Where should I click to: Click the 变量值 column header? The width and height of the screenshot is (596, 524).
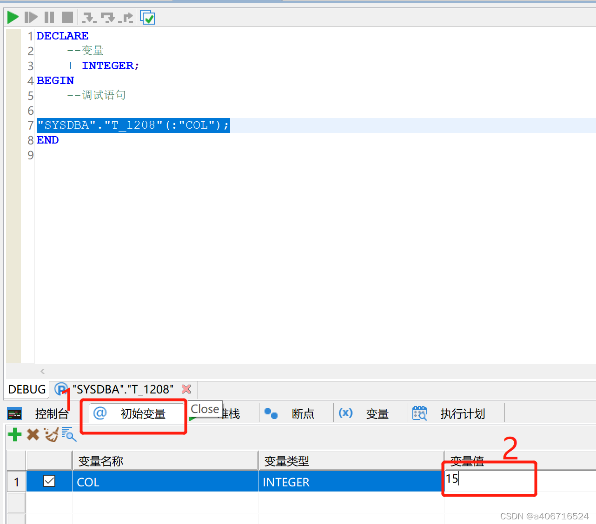click(520, 460)
